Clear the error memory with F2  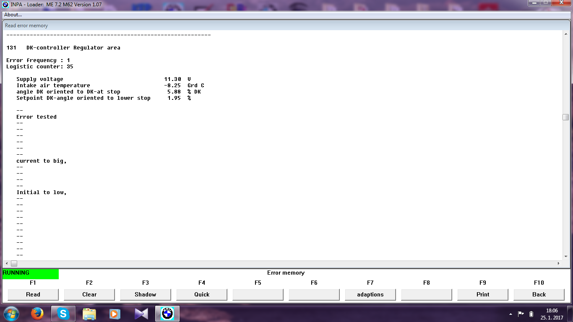(89, 294)
